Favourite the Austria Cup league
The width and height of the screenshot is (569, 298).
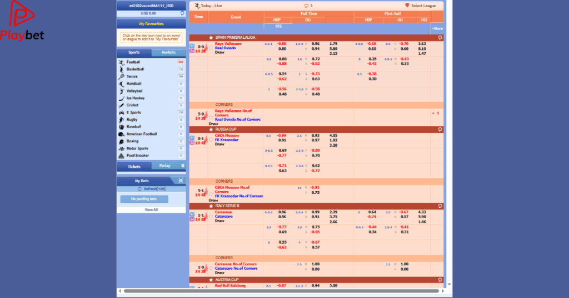(x=211, y=280)
